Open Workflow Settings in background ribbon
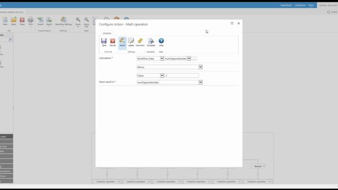The width and height of the screenshot is (338, 190). pyautogui.click(x=63, y=22)
